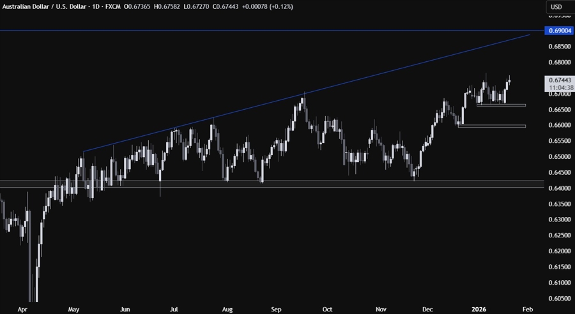
Task: Click the 0.61500 price axis label
Action: click(x=561, y=267)
